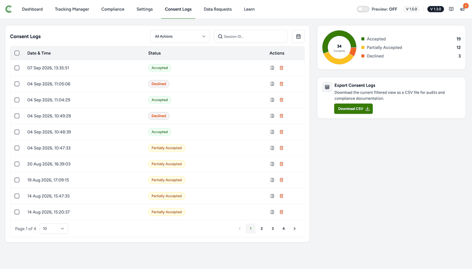Delete the 04 Sep 2026, 10:48:39 log
The height and width of the screenshot is (269, 472).
point(282,132)
